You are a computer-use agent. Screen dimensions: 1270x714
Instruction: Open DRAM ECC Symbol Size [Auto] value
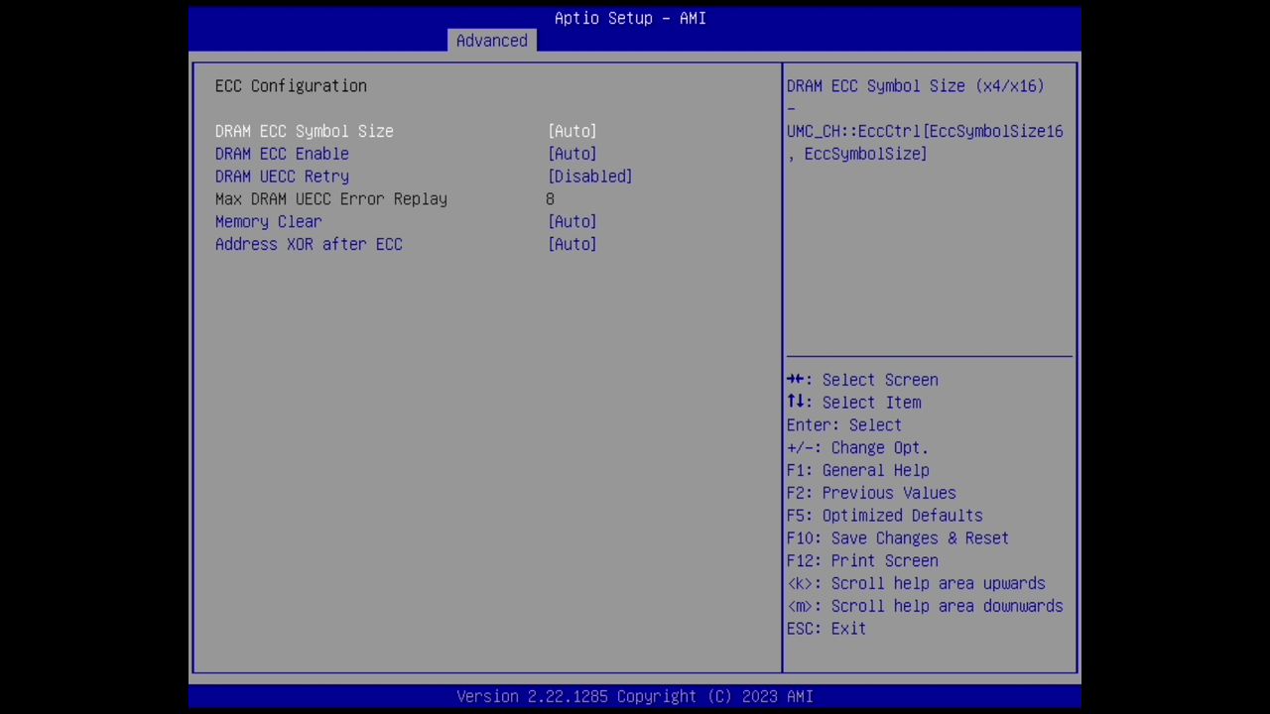pyautogui.click(x=572, y=131)
